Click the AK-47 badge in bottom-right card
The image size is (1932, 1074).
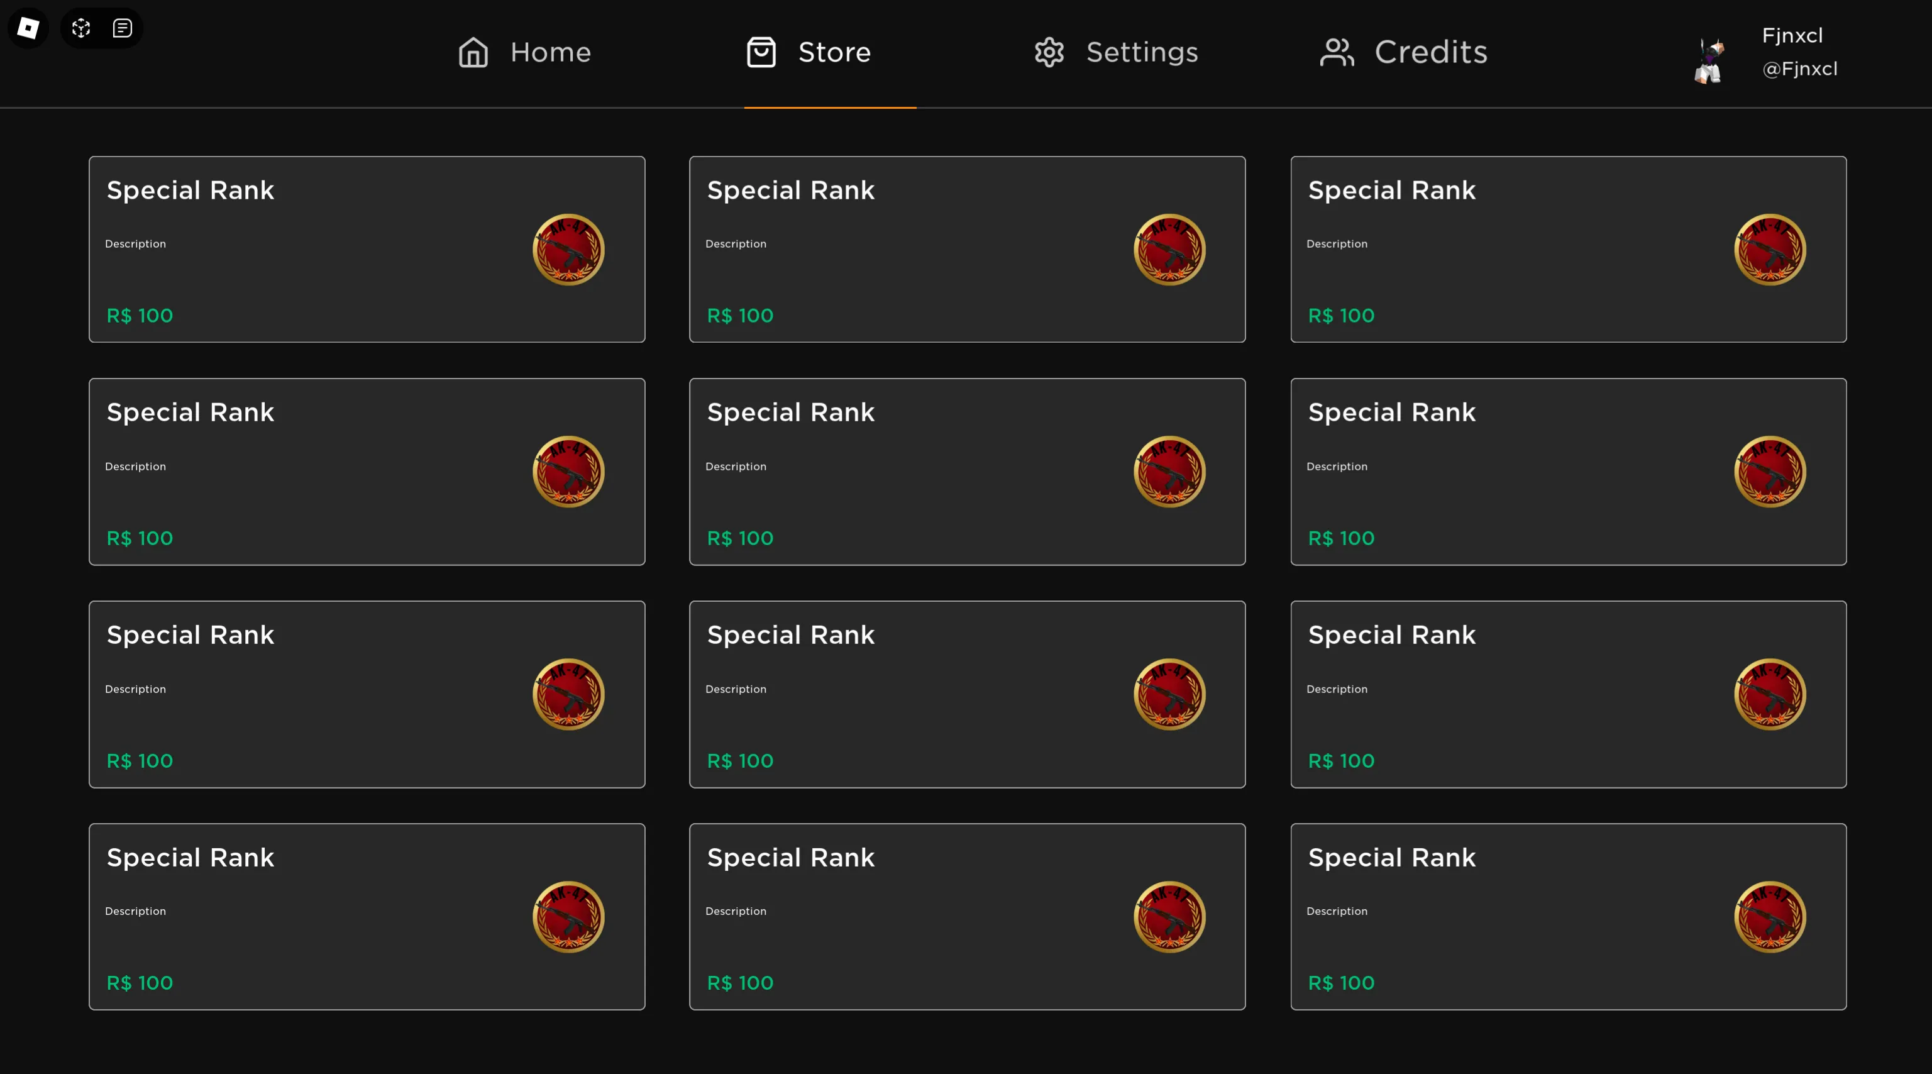(1770, 917)
